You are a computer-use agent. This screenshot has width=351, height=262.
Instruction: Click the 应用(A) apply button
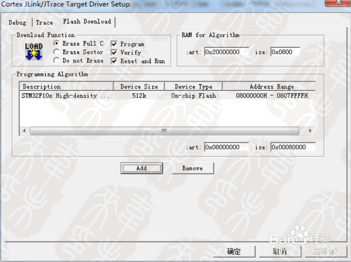point(325,252)
